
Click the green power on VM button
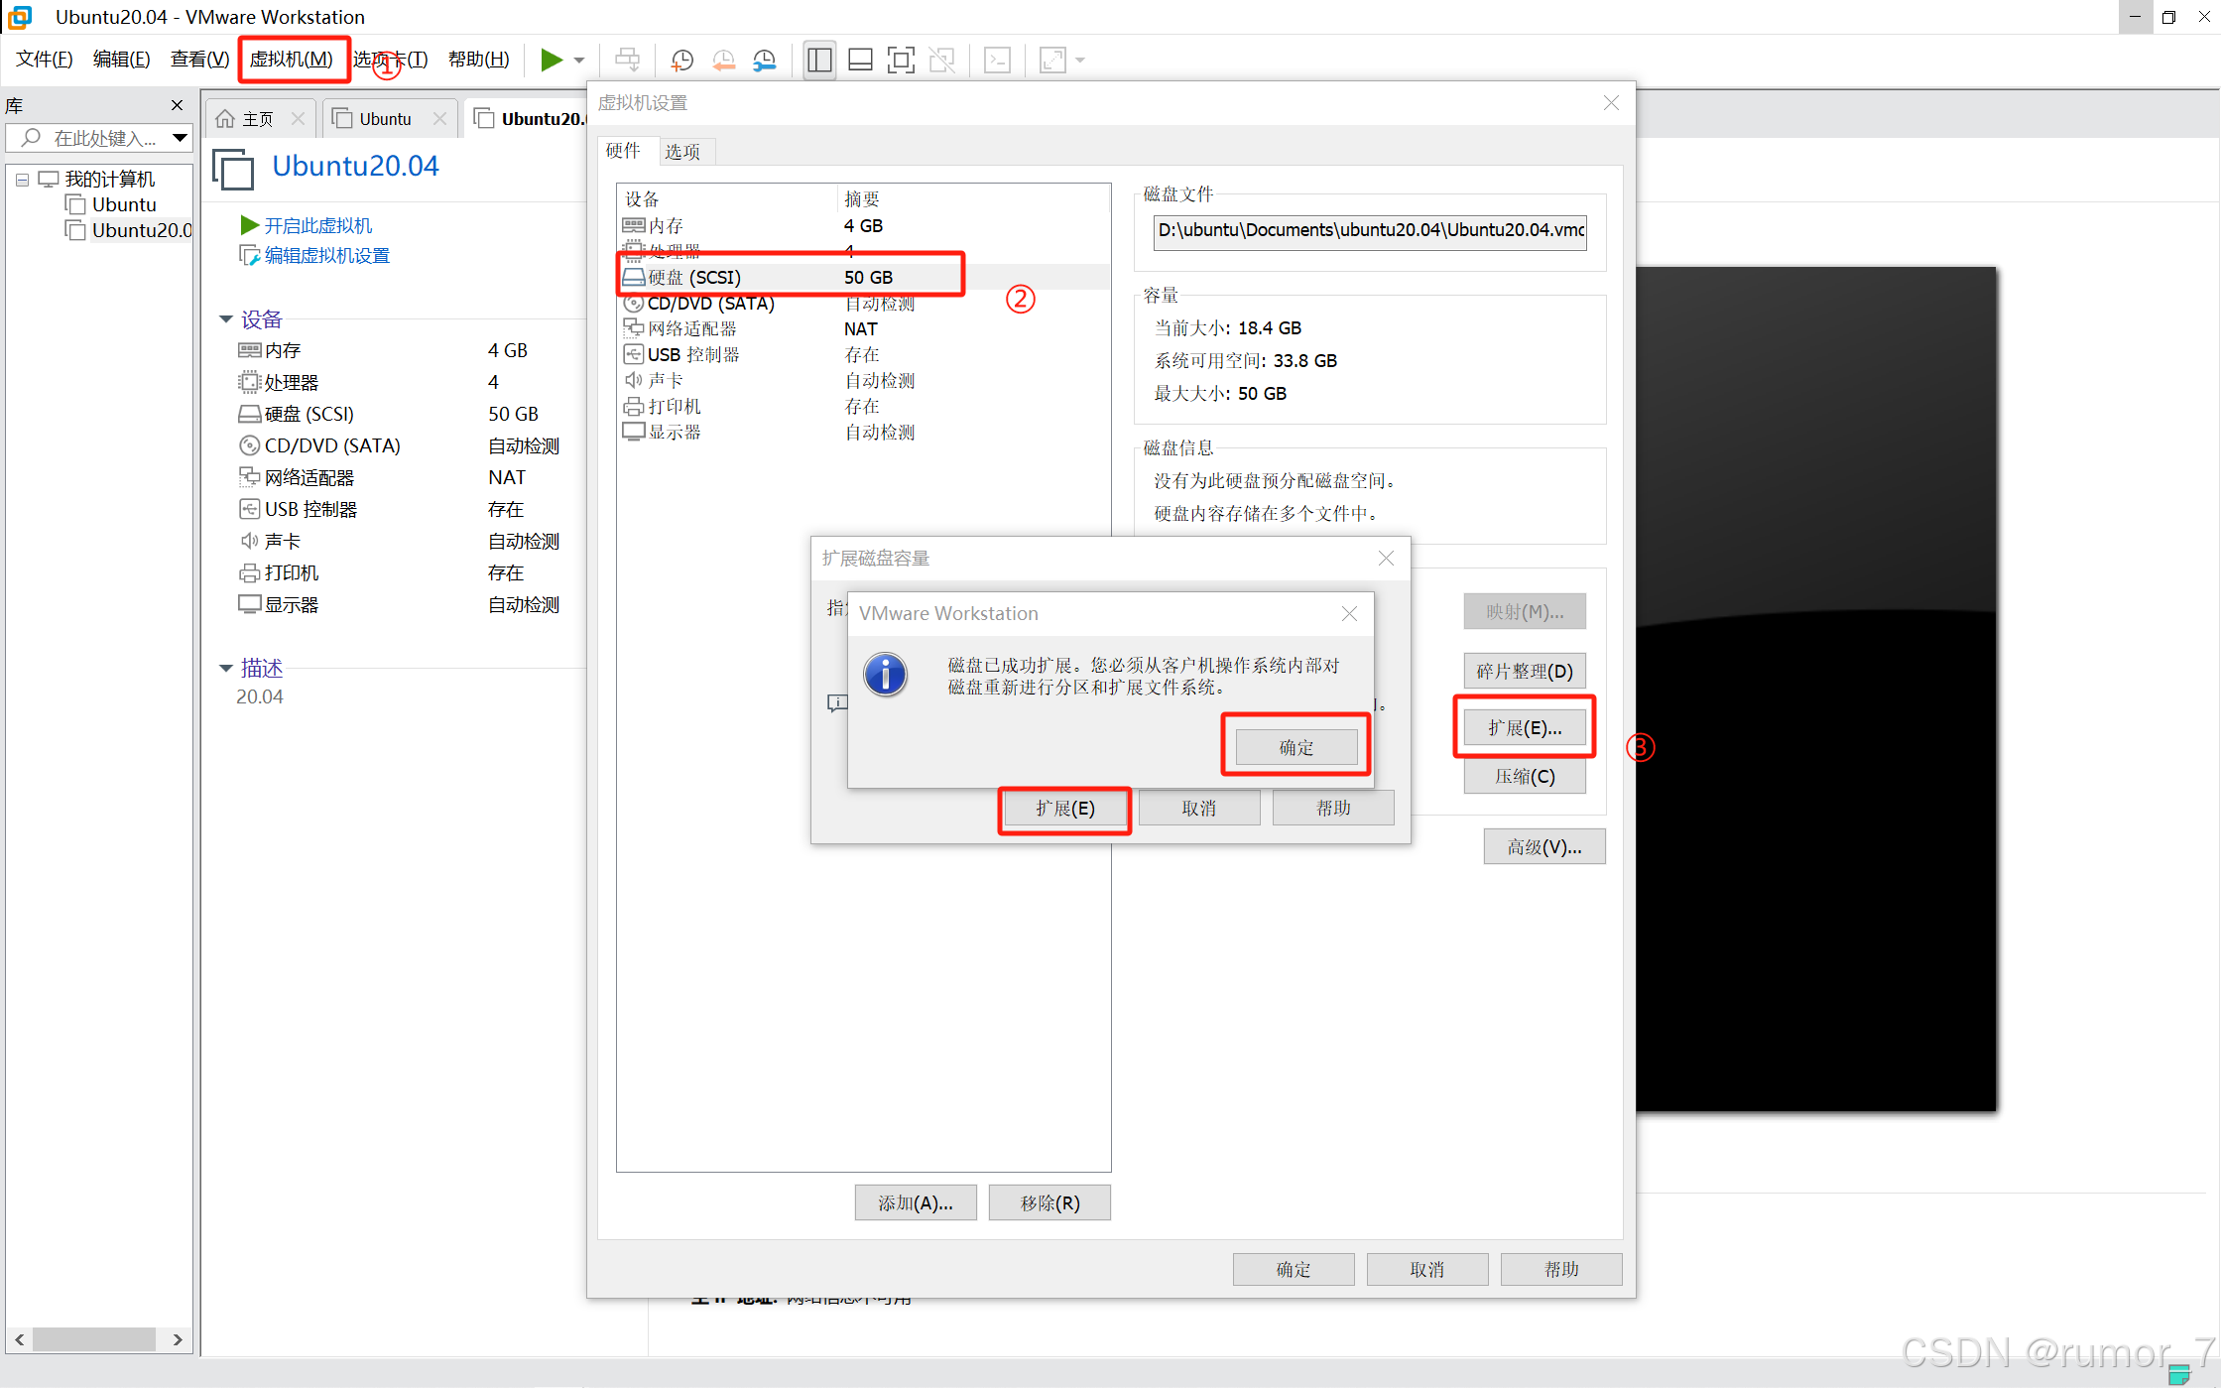pos(551,61)
